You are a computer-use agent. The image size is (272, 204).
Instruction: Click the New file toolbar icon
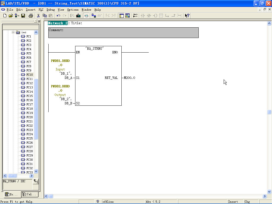[5, 16]
